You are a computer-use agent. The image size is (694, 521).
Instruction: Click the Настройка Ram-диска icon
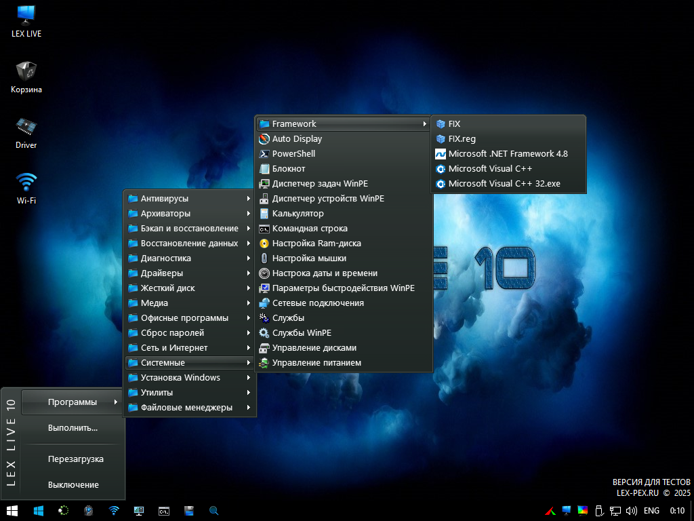[264, 244]
